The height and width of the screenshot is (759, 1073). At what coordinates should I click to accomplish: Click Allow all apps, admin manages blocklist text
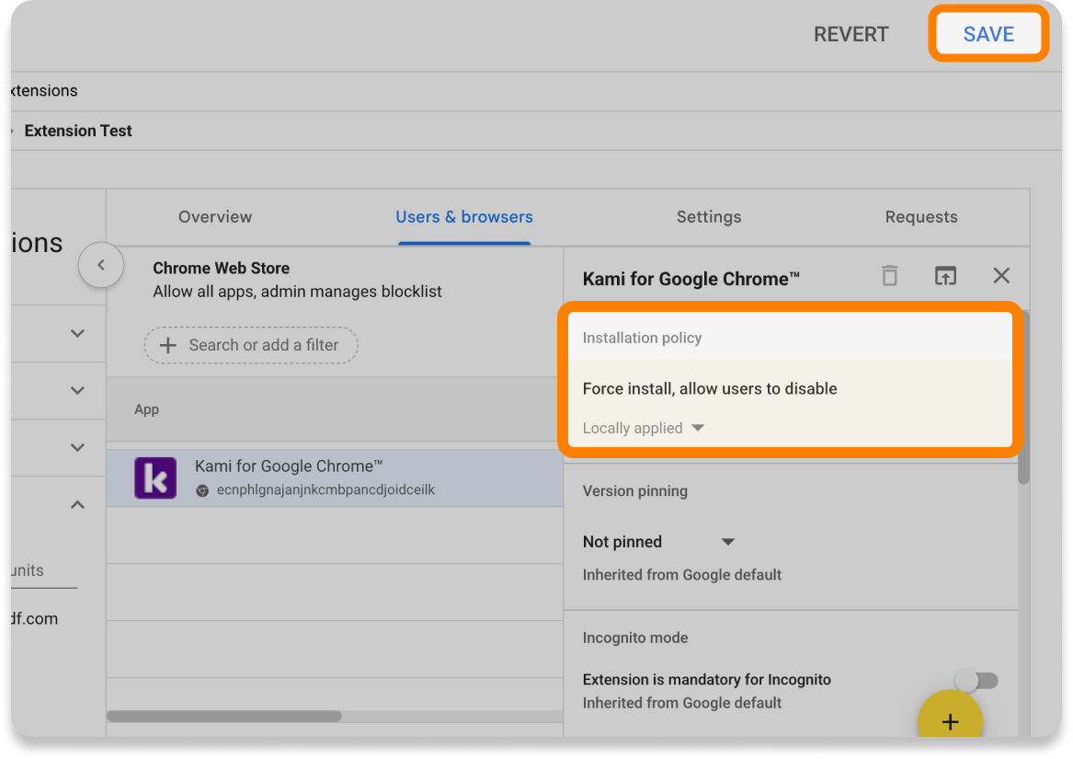pyautogui.click(x=297, y=292)
